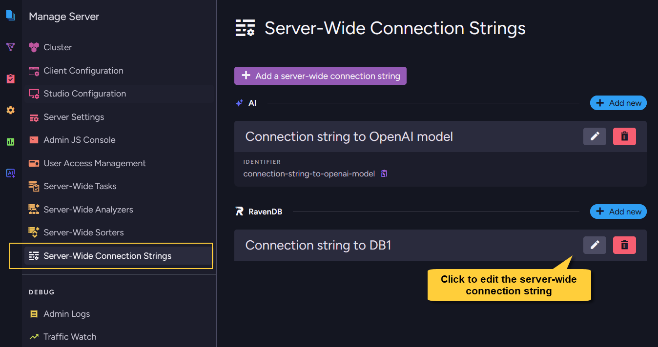Image resolution: width=658 pixels, height=347 pixels.
Task: Open the Settings gear icon in the left rail
Action: click(x=10, y=110)
